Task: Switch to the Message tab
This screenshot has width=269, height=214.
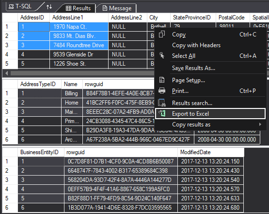Action: 117,8
